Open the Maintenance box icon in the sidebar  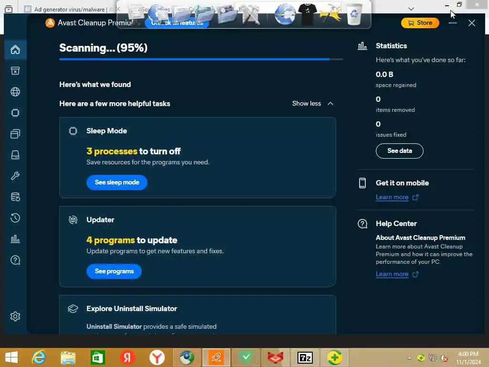coord(15,71)
